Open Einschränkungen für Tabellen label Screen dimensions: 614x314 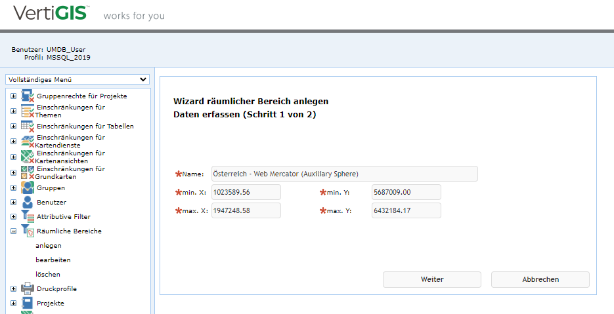point(85,126)
